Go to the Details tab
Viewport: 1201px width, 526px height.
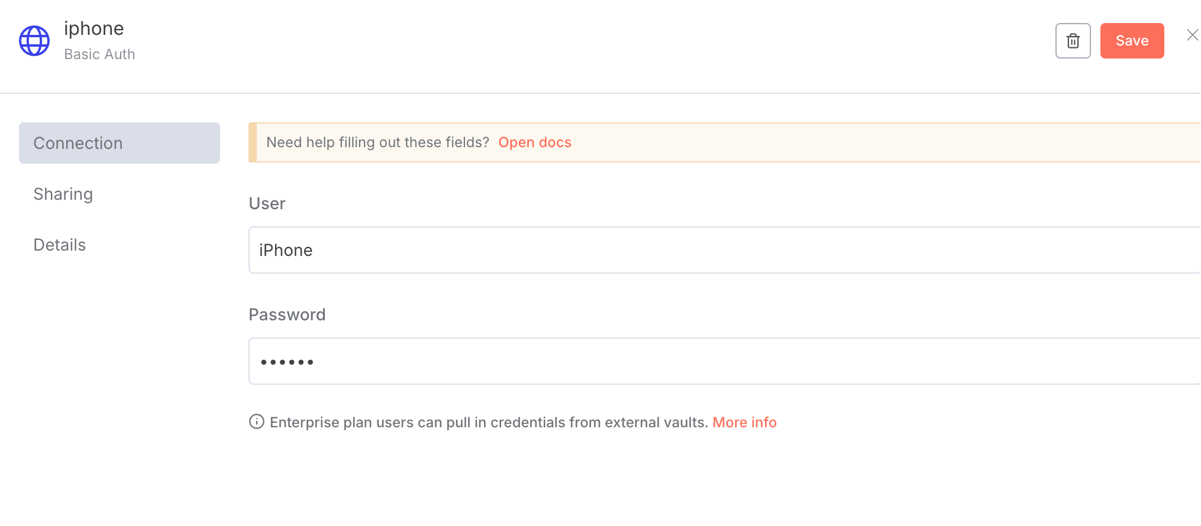coord(60,245)
